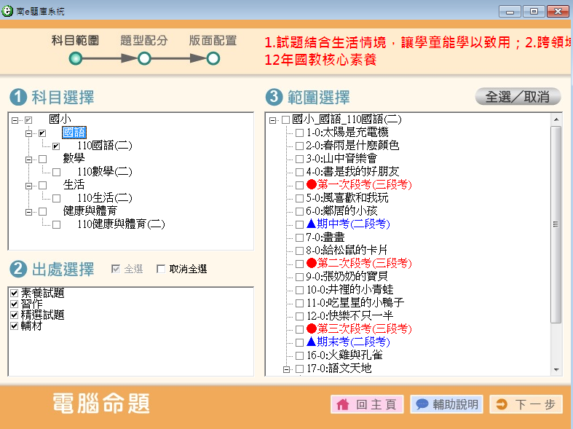
Task: Check the 生活 subject checkbox
Action: (x=43, y=185)
